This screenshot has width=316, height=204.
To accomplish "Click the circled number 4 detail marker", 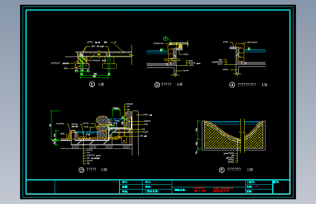I will coord(232,85).
